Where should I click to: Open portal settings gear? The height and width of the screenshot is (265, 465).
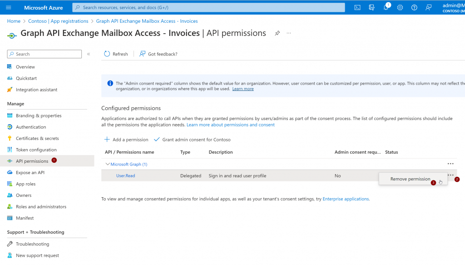click(400, 8)
